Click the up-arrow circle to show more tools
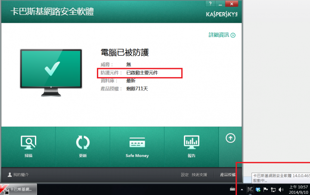 [230, 138]
